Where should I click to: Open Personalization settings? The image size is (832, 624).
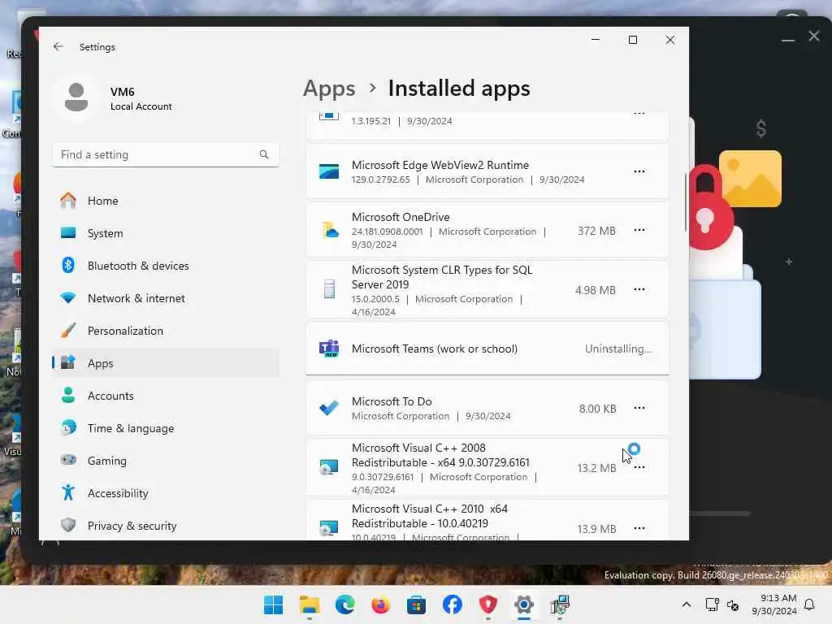166,331
